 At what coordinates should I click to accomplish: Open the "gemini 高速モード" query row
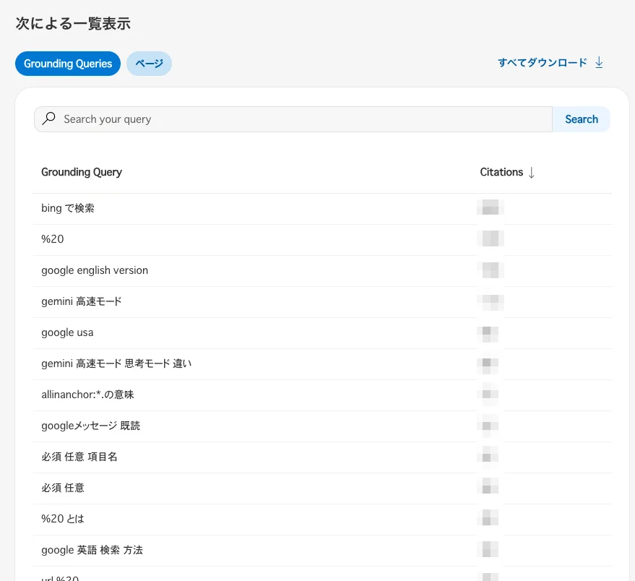click(82, 301)
